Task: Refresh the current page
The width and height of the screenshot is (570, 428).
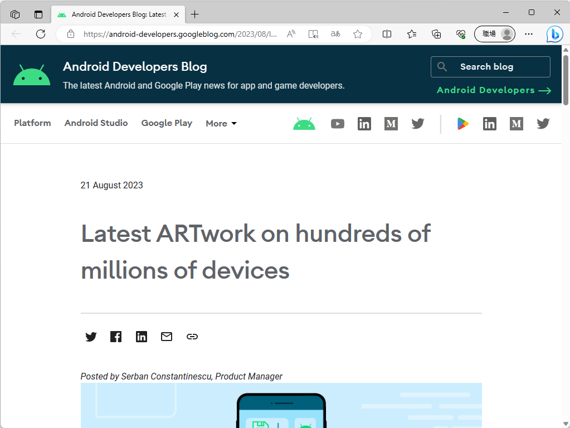Action: point(40,34)
